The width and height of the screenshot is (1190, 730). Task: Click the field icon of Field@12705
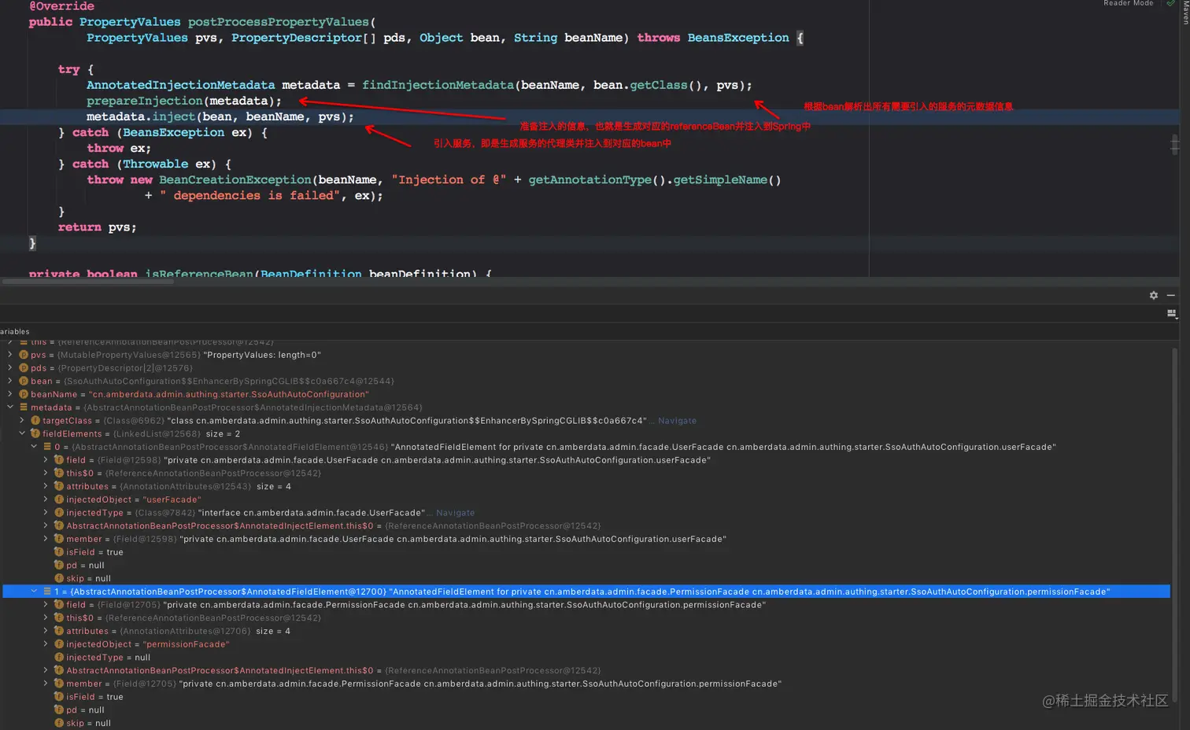59,605
